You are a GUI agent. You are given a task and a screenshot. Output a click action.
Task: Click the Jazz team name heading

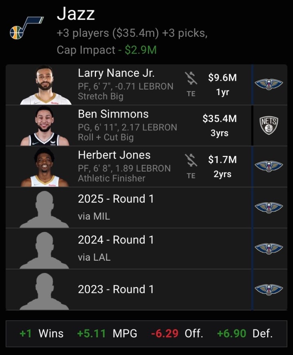tap(76, 14)
